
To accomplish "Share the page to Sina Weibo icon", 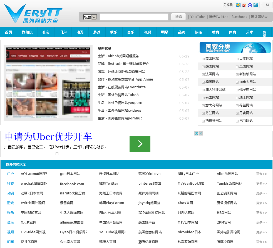I will [x=244, y=5].
